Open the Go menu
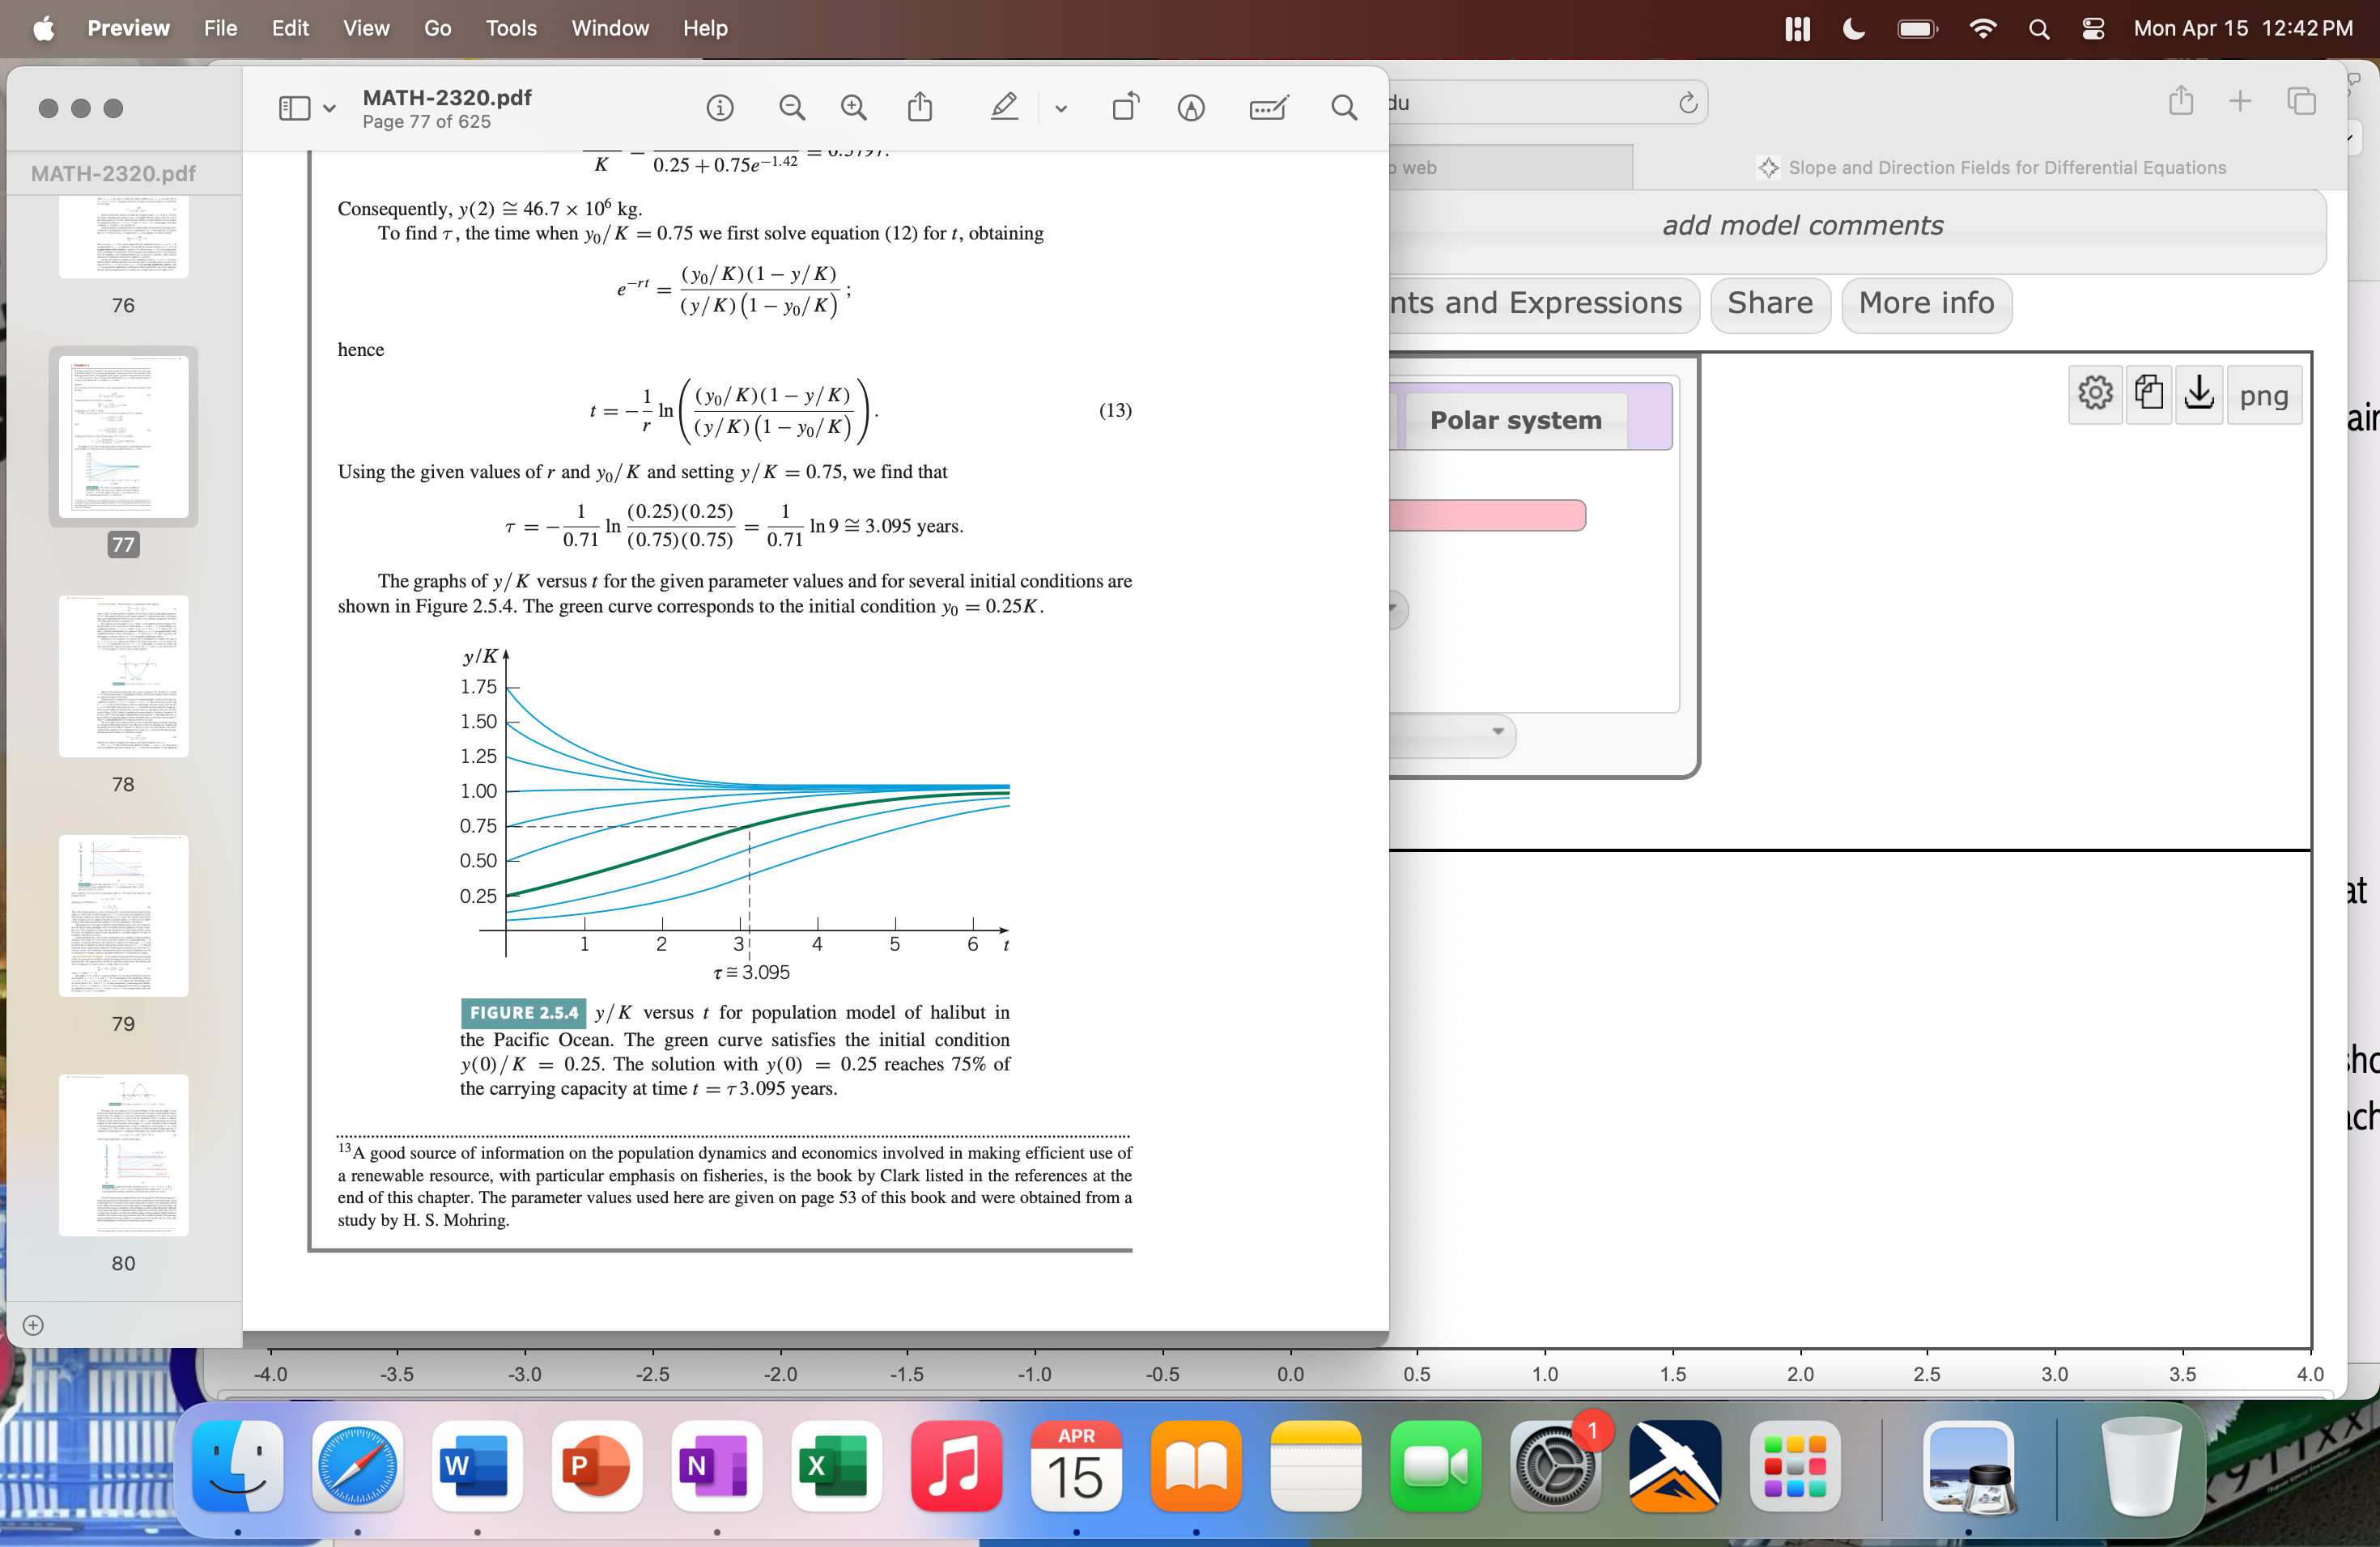This screenshot has width=2380, height=1547. [437, 28]
